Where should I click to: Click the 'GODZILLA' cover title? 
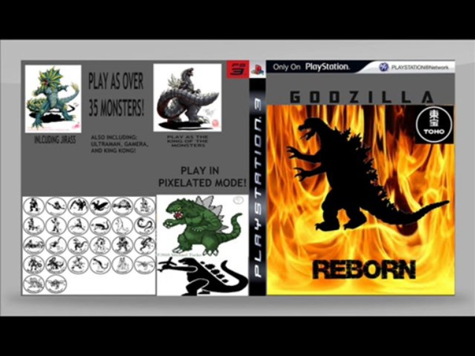361,97
